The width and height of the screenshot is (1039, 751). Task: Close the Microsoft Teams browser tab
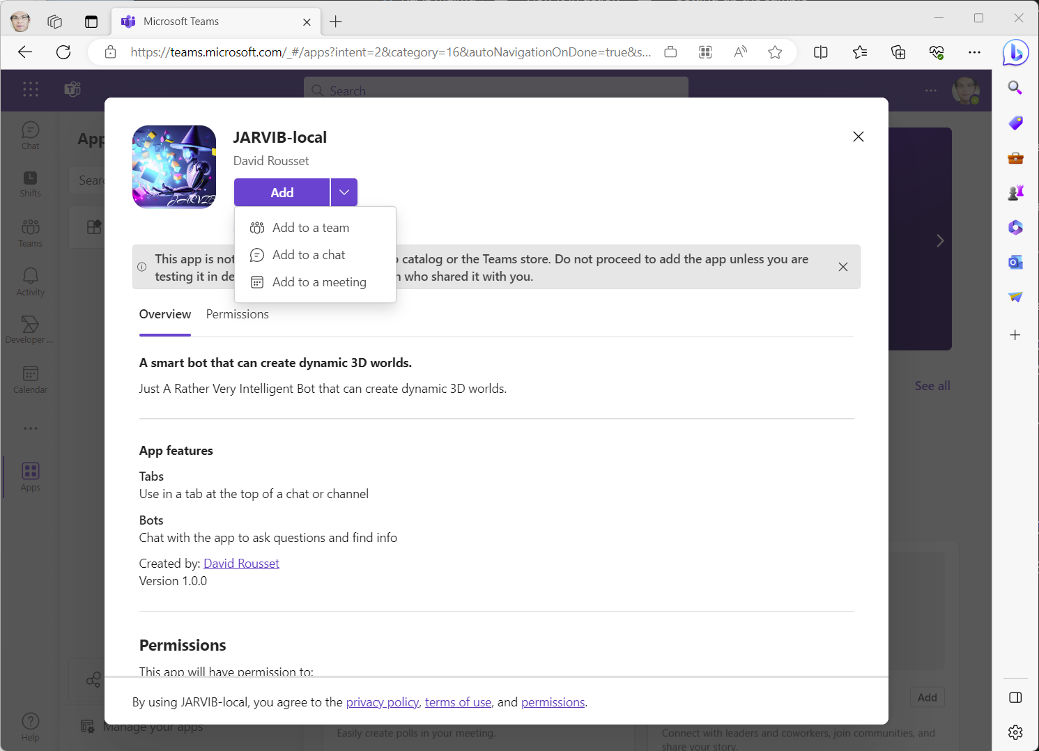(x=307, y=22)
